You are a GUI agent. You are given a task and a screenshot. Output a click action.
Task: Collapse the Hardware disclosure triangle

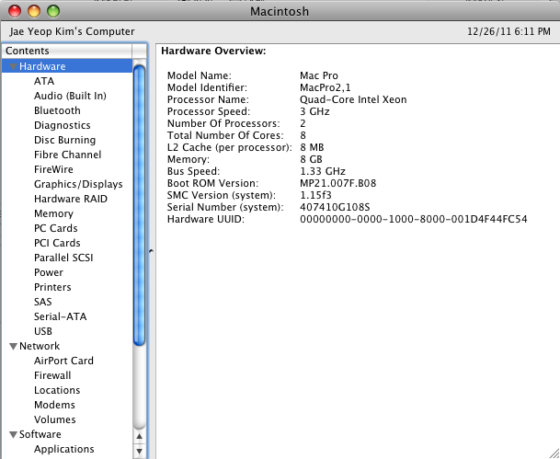click(x=13, y=67)
